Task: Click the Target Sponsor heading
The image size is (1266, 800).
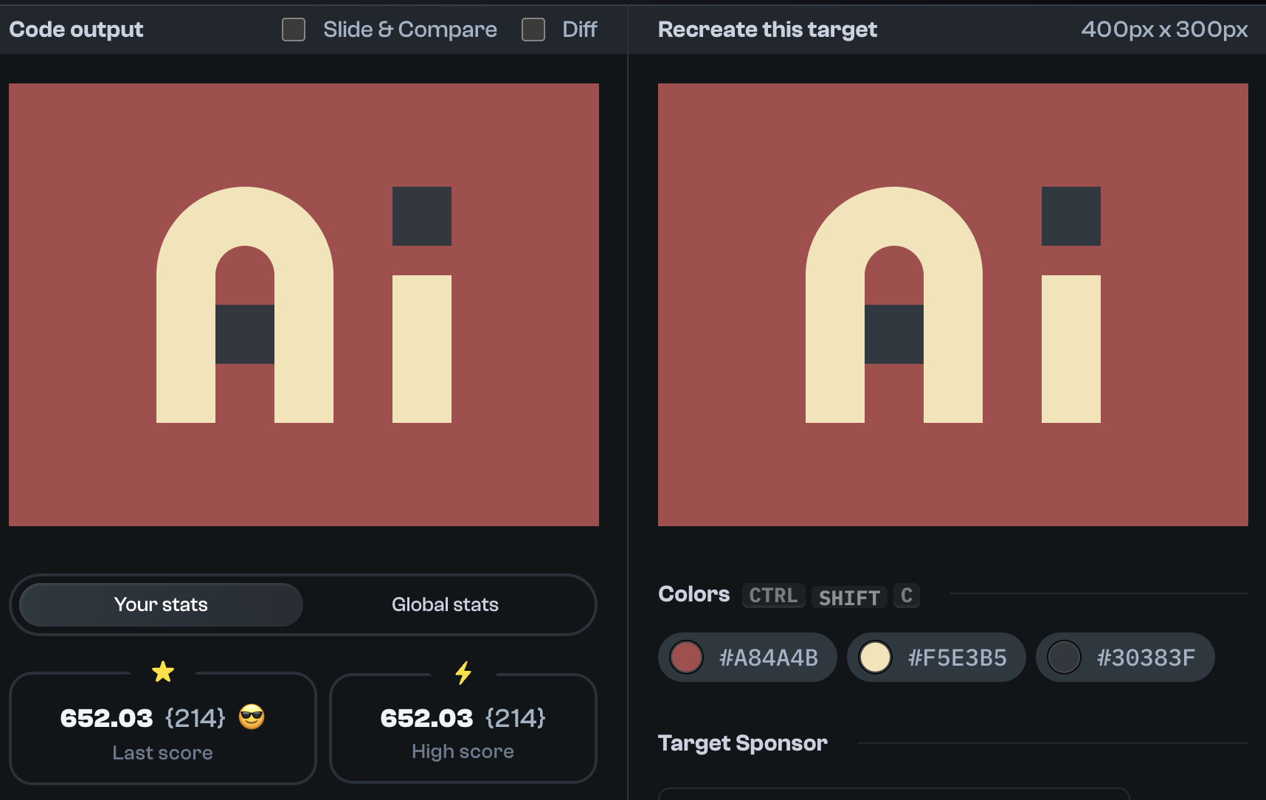Action: 743,743
